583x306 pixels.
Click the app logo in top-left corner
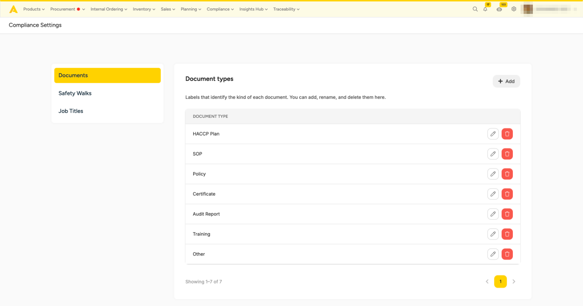pyautogui.click(x=13, y=9)
